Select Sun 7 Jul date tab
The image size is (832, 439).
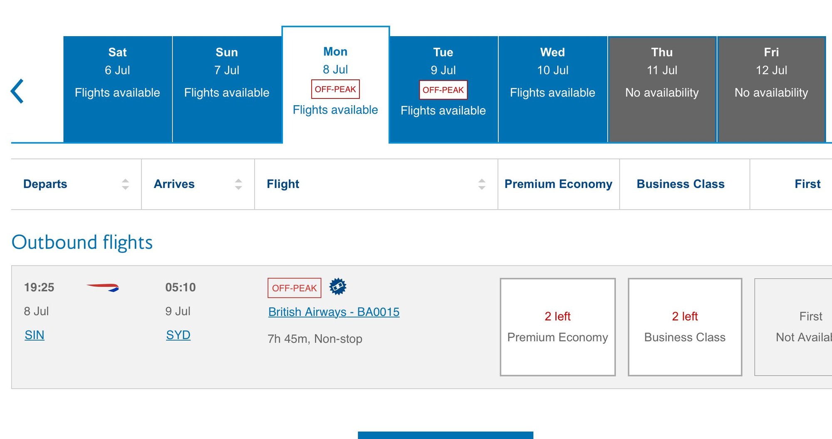(x=227, y=89)
